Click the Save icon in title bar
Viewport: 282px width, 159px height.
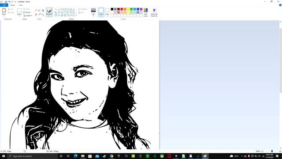pyautogui.click(x=6, y=2)
